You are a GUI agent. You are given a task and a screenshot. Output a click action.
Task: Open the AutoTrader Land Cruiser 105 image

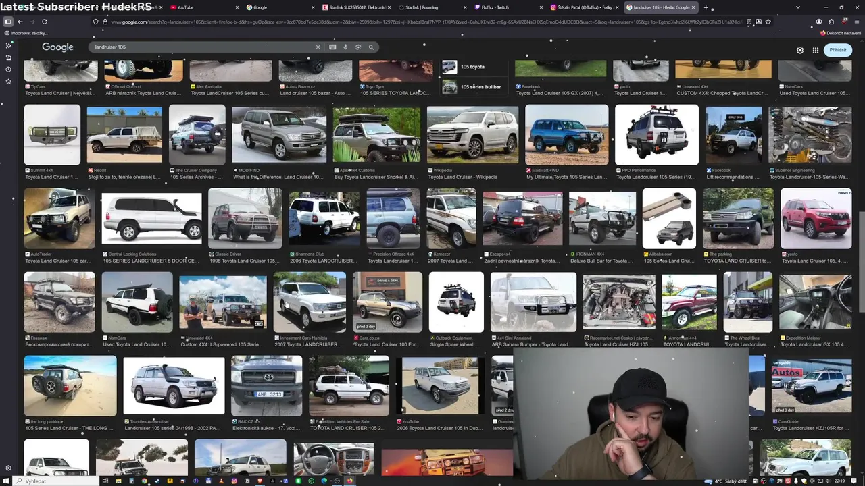[x=59, y=219]
